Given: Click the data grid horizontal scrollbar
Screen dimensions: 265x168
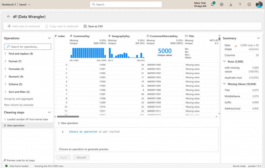Looking at the screenshot, I should (68, 116).
